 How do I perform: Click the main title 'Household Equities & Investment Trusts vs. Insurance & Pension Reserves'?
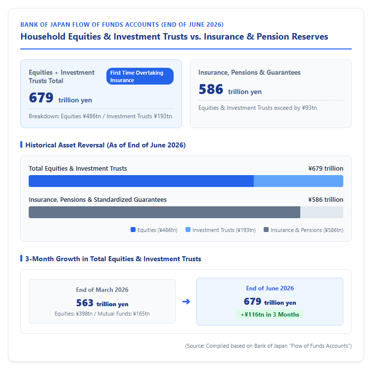pyautogui.click(x=174, y=37)
